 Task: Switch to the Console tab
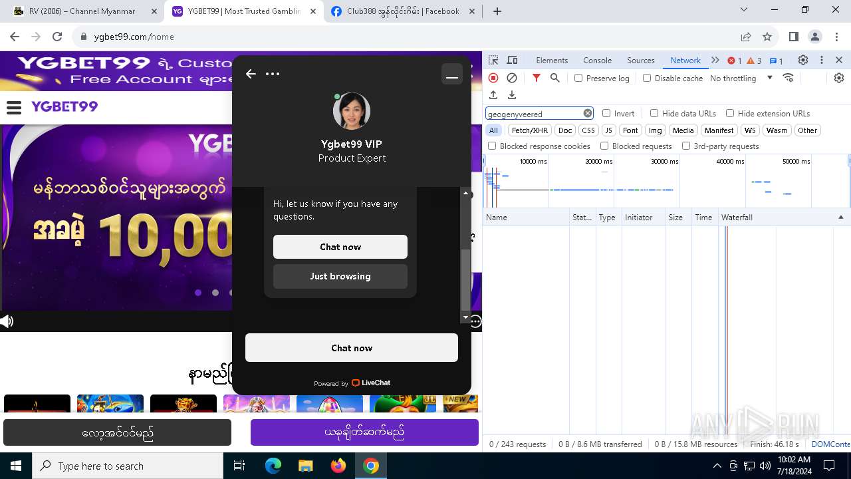click(x=597, y=60)
